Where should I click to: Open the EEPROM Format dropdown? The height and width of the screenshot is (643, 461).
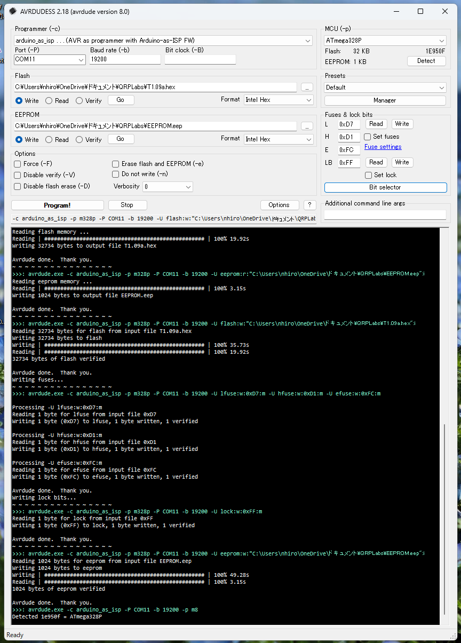coord(279,139)
